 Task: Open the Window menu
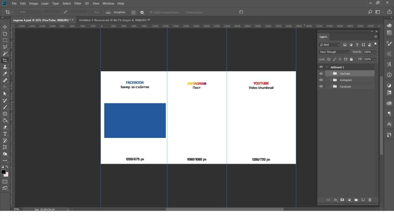[x=108, y=3]
